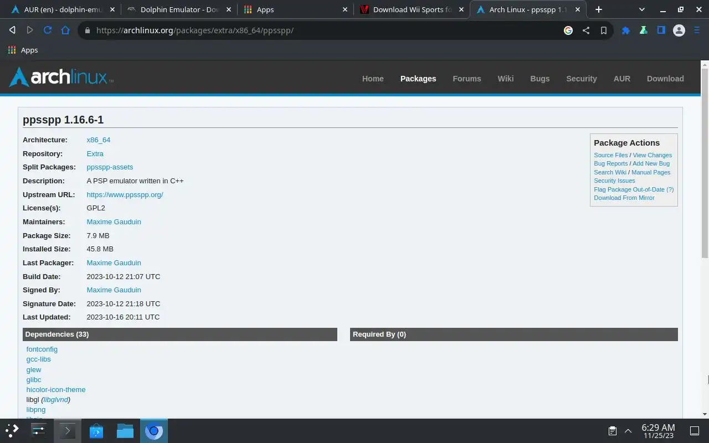Open the browser main menu icon
This screenshot has width=709, height=443.
point(697,30)
